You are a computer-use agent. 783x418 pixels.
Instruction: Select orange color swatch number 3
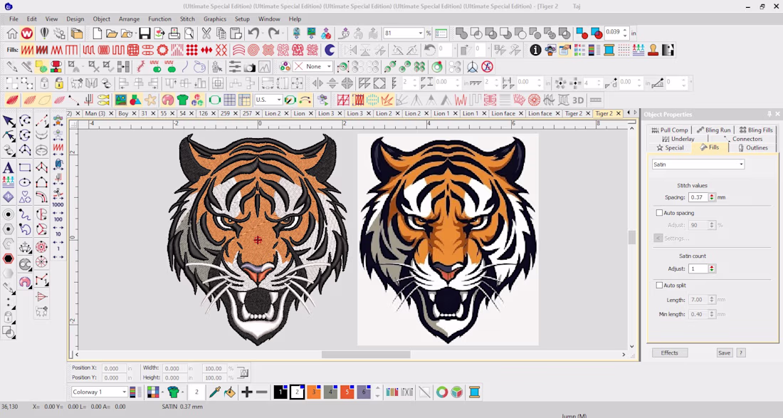314,392
